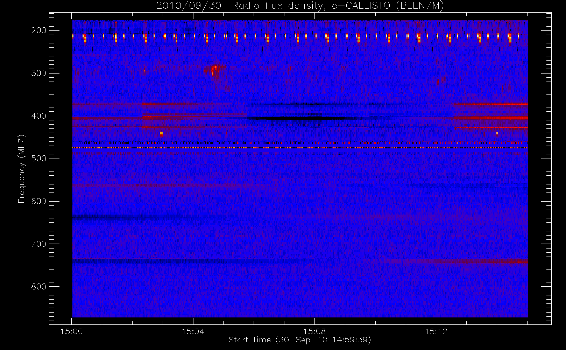Select the 700 frequency axis label
Viewport: 566px width, 350px height.
[39, 244]
